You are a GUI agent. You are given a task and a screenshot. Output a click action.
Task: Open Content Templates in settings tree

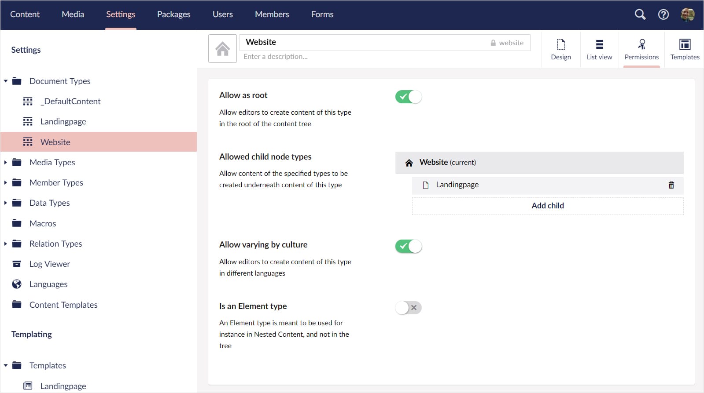tap(63, 305)
